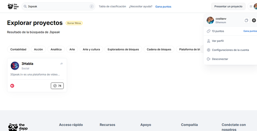Click the share arrow on 3Habla card
257x131 pixels.
click(x=62, y=64)
